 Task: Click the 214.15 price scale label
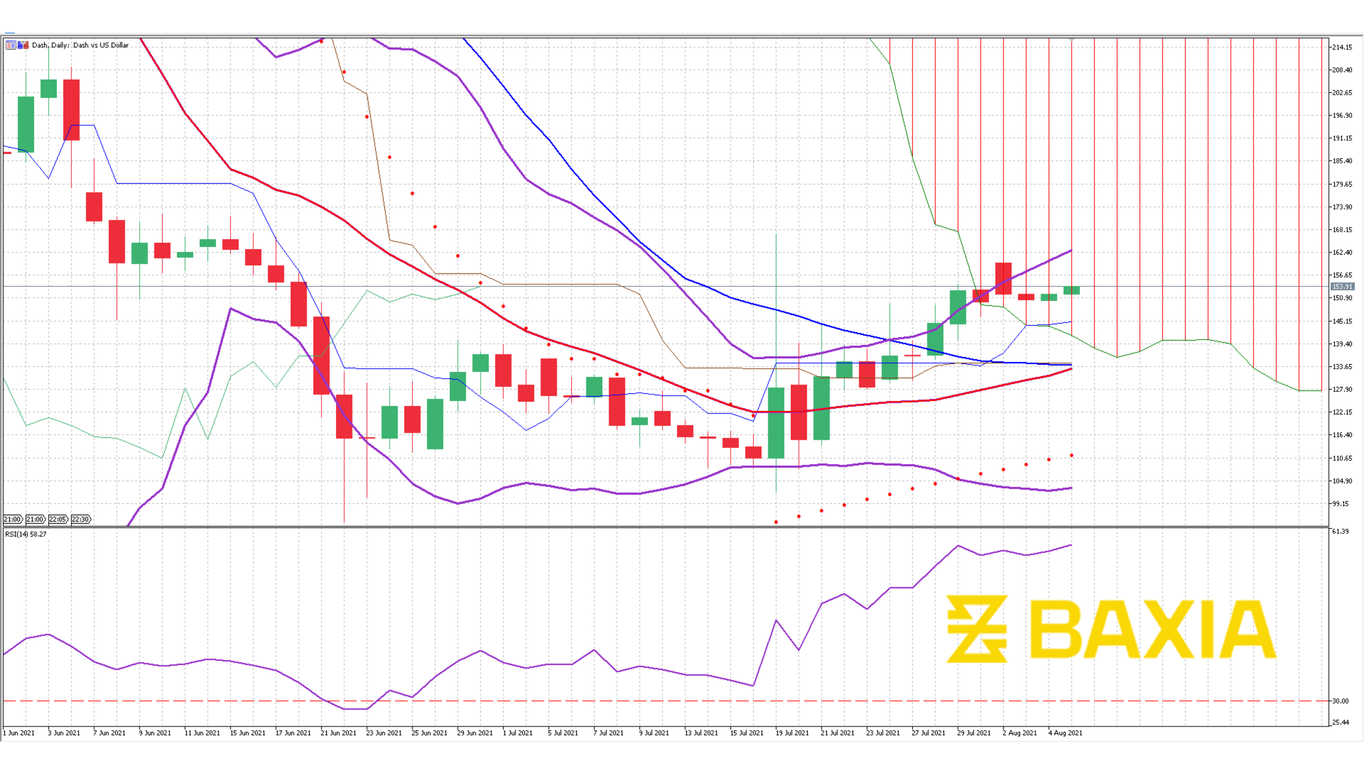point(1342,47)
